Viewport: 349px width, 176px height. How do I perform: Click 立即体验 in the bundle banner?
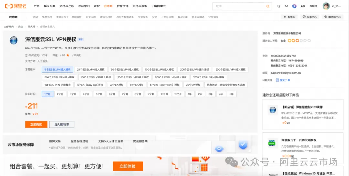click(x=128, y=166)
